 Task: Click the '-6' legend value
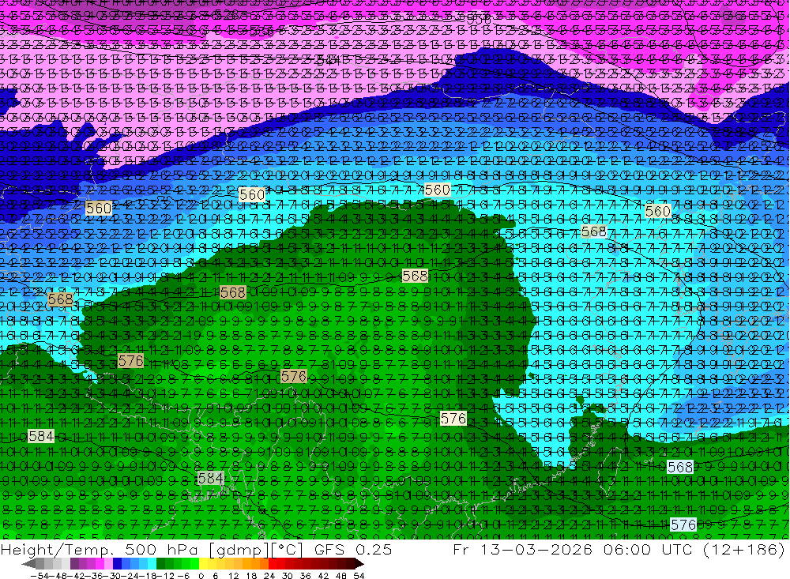point(183,576)
